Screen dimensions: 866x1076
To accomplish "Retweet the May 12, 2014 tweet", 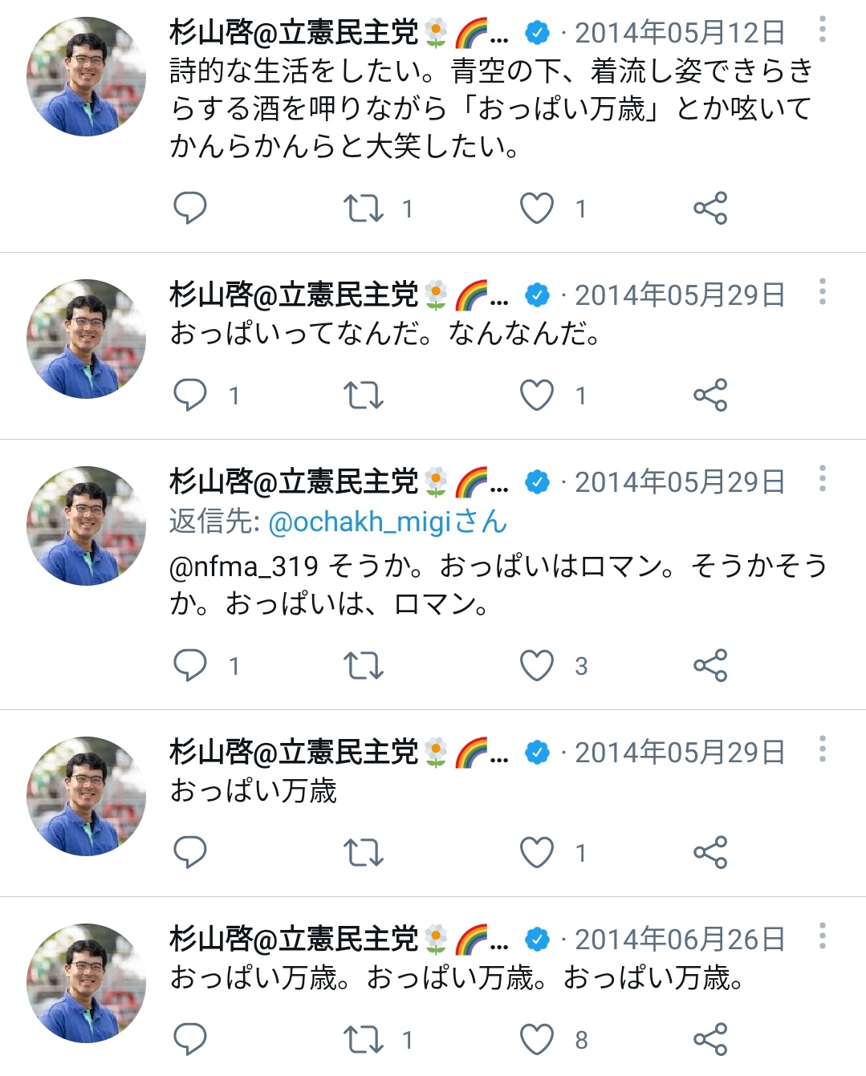I will (x=363, y=208).
